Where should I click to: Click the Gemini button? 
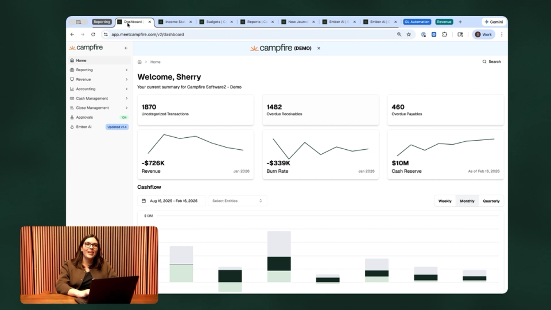[x=494, y=22]
